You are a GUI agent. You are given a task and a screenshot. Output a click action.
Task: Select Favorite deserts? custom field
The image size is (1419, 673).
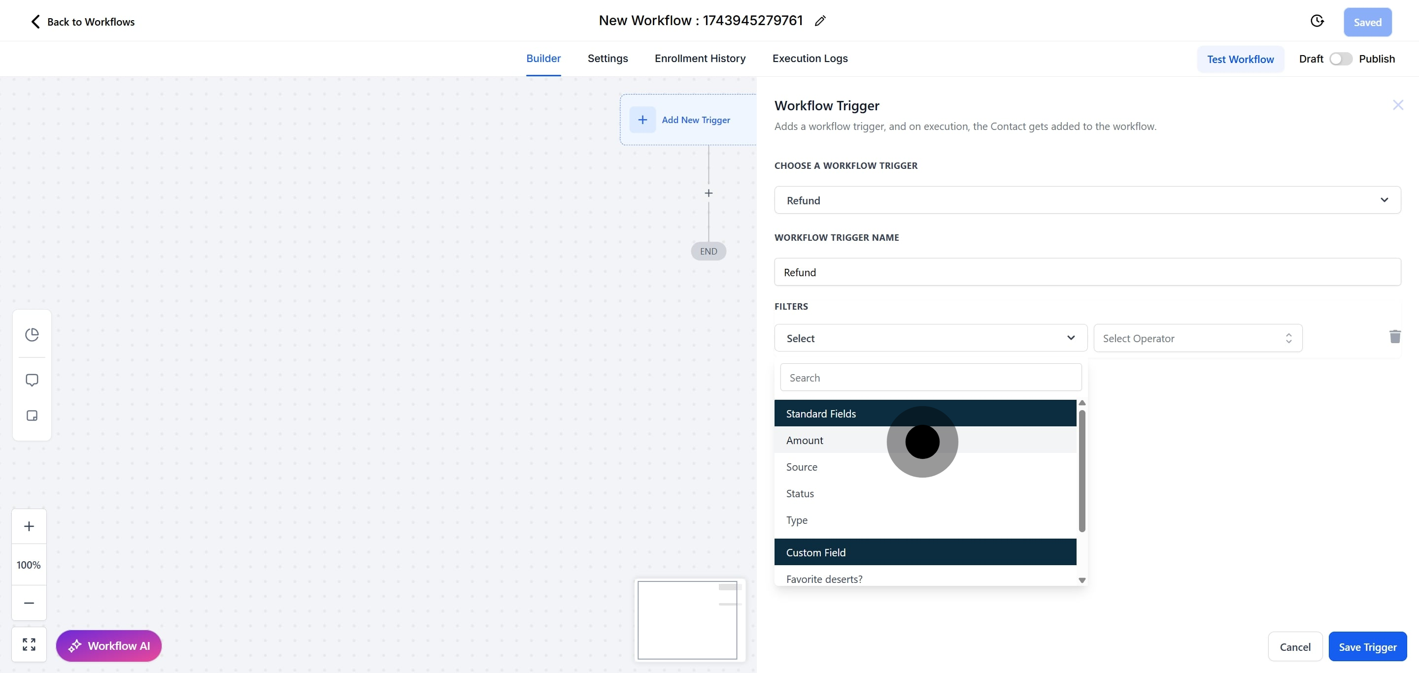click(x=925, y=578)
